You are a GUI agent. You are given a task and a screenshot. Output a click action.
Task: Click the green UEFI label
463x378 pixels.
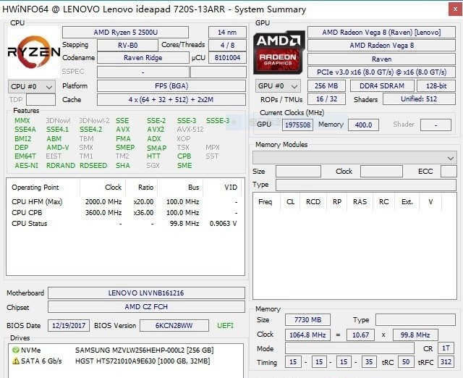[x=226, y=326]
